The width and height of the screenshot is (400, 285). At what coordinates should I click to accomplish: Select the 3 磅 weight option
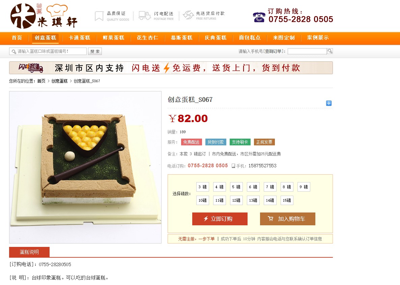coord(203,187)
